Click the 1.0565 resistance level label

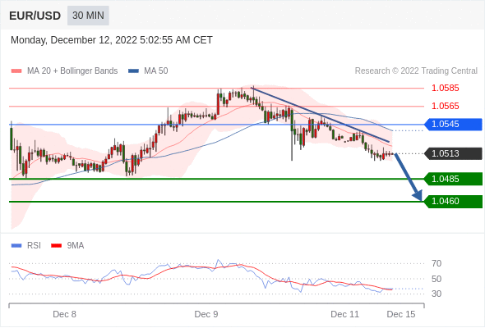pos(445,106)
